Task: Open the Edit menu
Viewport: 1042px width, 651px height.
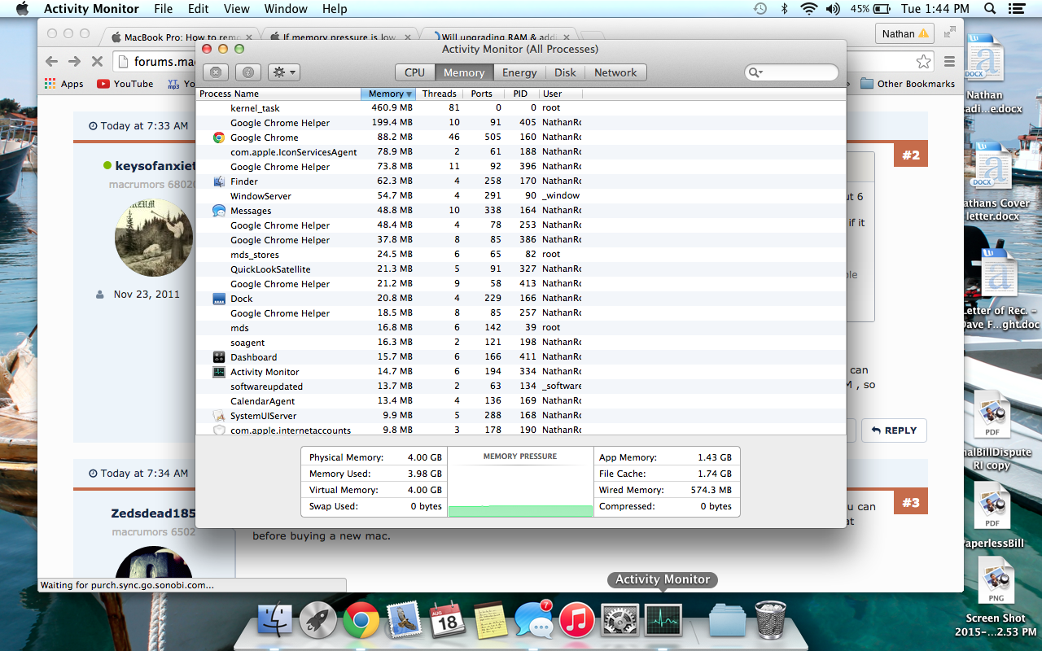Action: click(198, 9)
